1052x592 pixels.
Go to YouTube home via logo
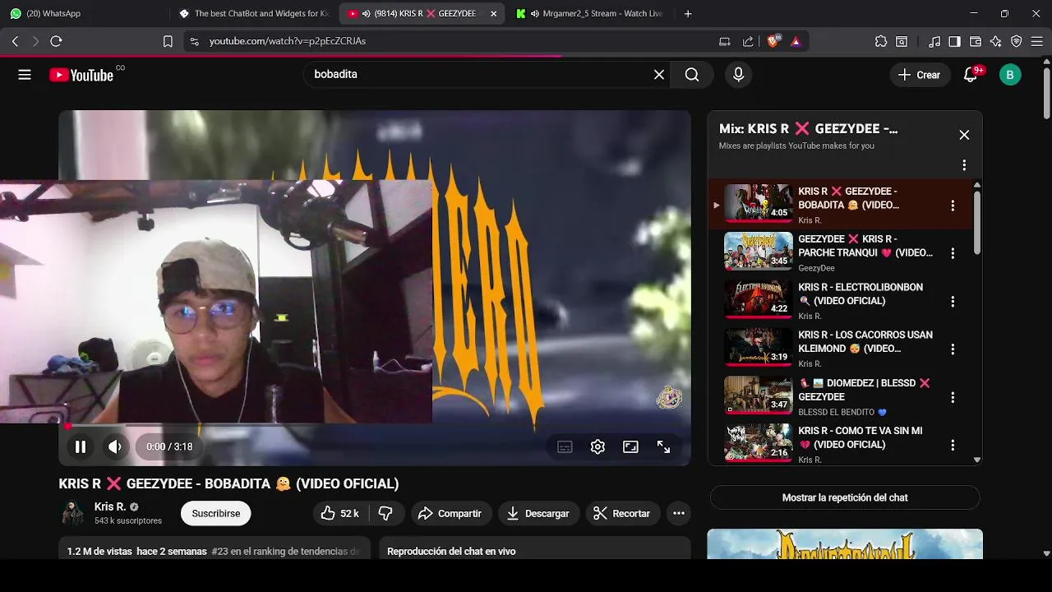81,75
